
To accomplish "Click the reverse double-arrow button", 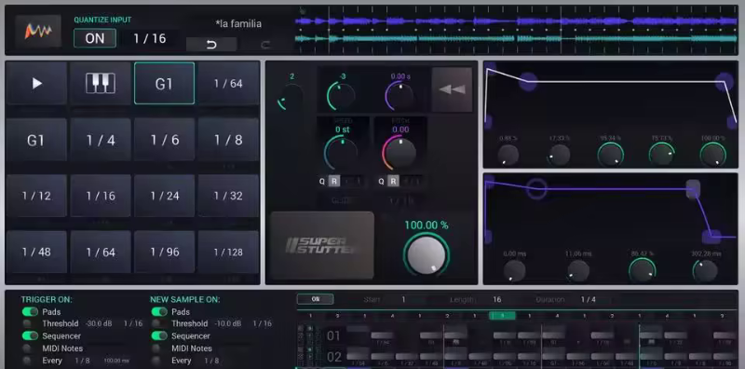I will (452, 89).
